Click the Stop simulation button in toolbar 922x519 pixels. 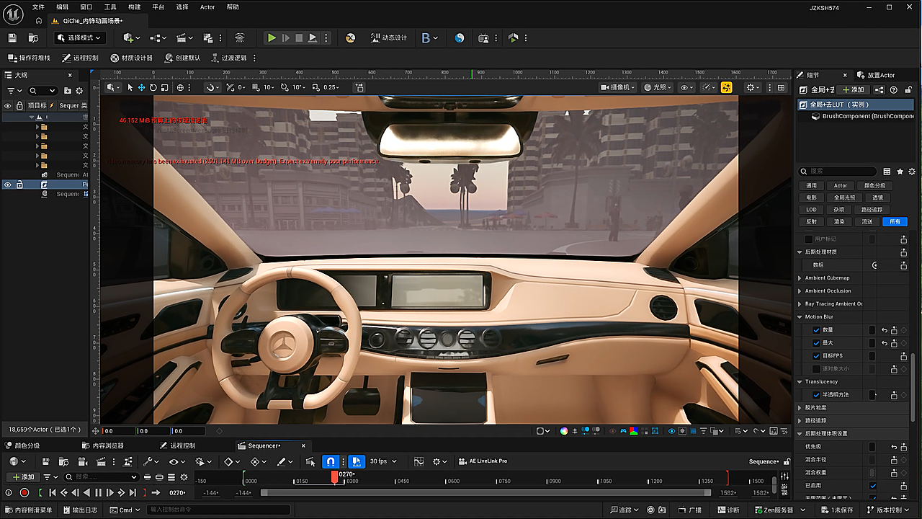coord(299,37)
